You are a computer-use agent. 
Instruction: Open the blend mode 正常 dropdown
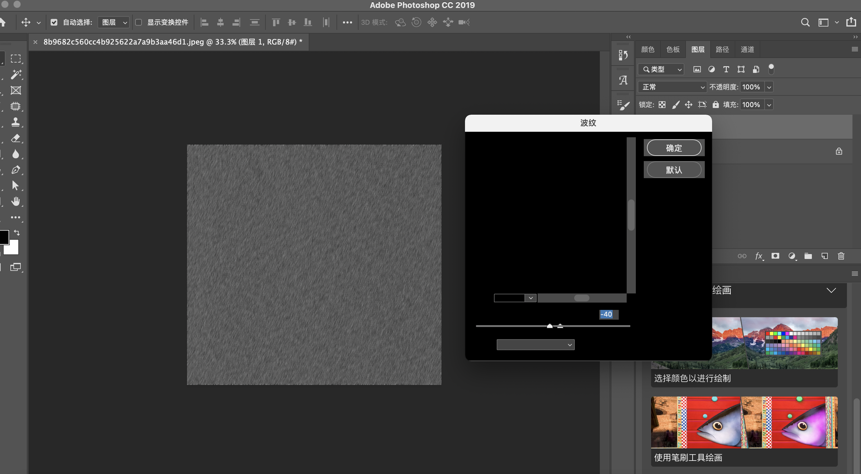(x=672, y=87)
